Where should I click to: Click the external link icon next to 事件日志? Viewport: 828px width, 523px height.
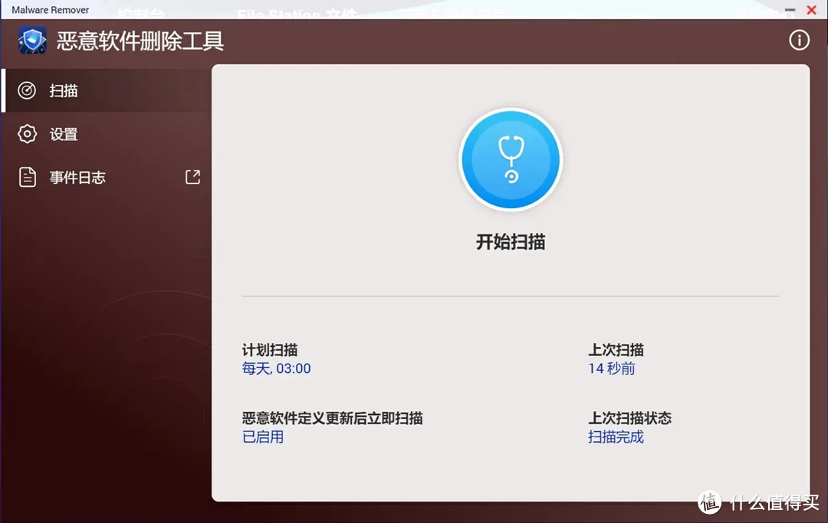(192, 176)
